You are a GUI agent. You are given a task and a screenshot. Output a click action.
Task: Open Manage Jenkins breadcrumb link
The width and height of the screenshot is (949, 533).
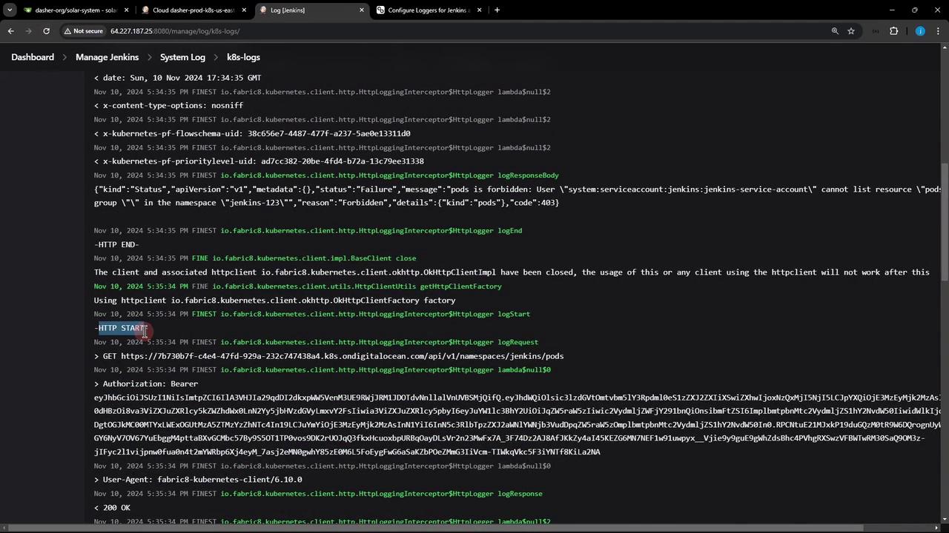pos(107,57)
